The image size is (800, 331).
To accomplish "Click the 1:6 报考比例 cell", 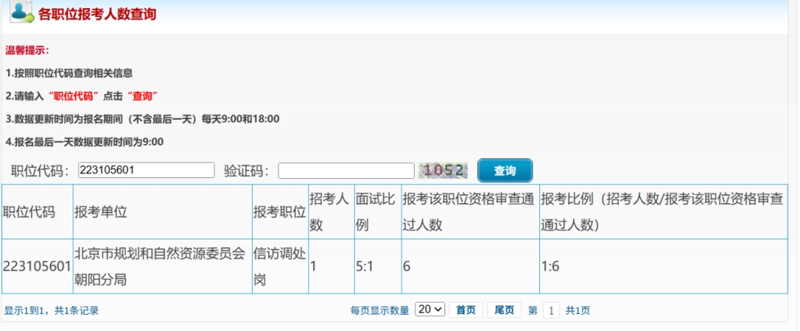I will (x=550, y=267).
